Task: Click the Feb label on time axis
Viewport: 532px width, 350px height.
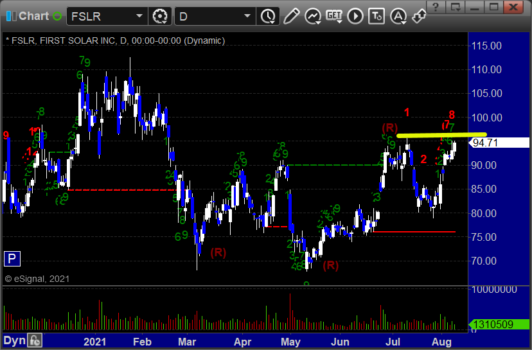Action: pyautogui.click(x=142, y=342)
